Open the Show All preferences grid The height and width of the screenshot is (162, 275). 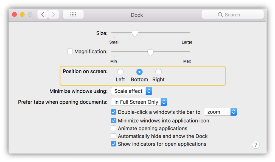click(x=73, y=15)
